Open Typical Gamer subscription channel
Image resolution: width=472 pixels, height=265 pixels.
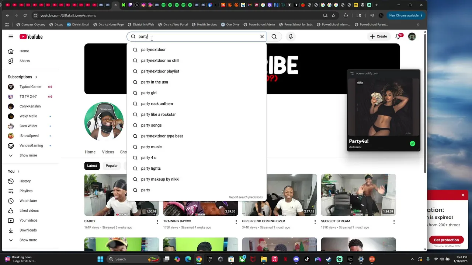[x=30, y=87]
